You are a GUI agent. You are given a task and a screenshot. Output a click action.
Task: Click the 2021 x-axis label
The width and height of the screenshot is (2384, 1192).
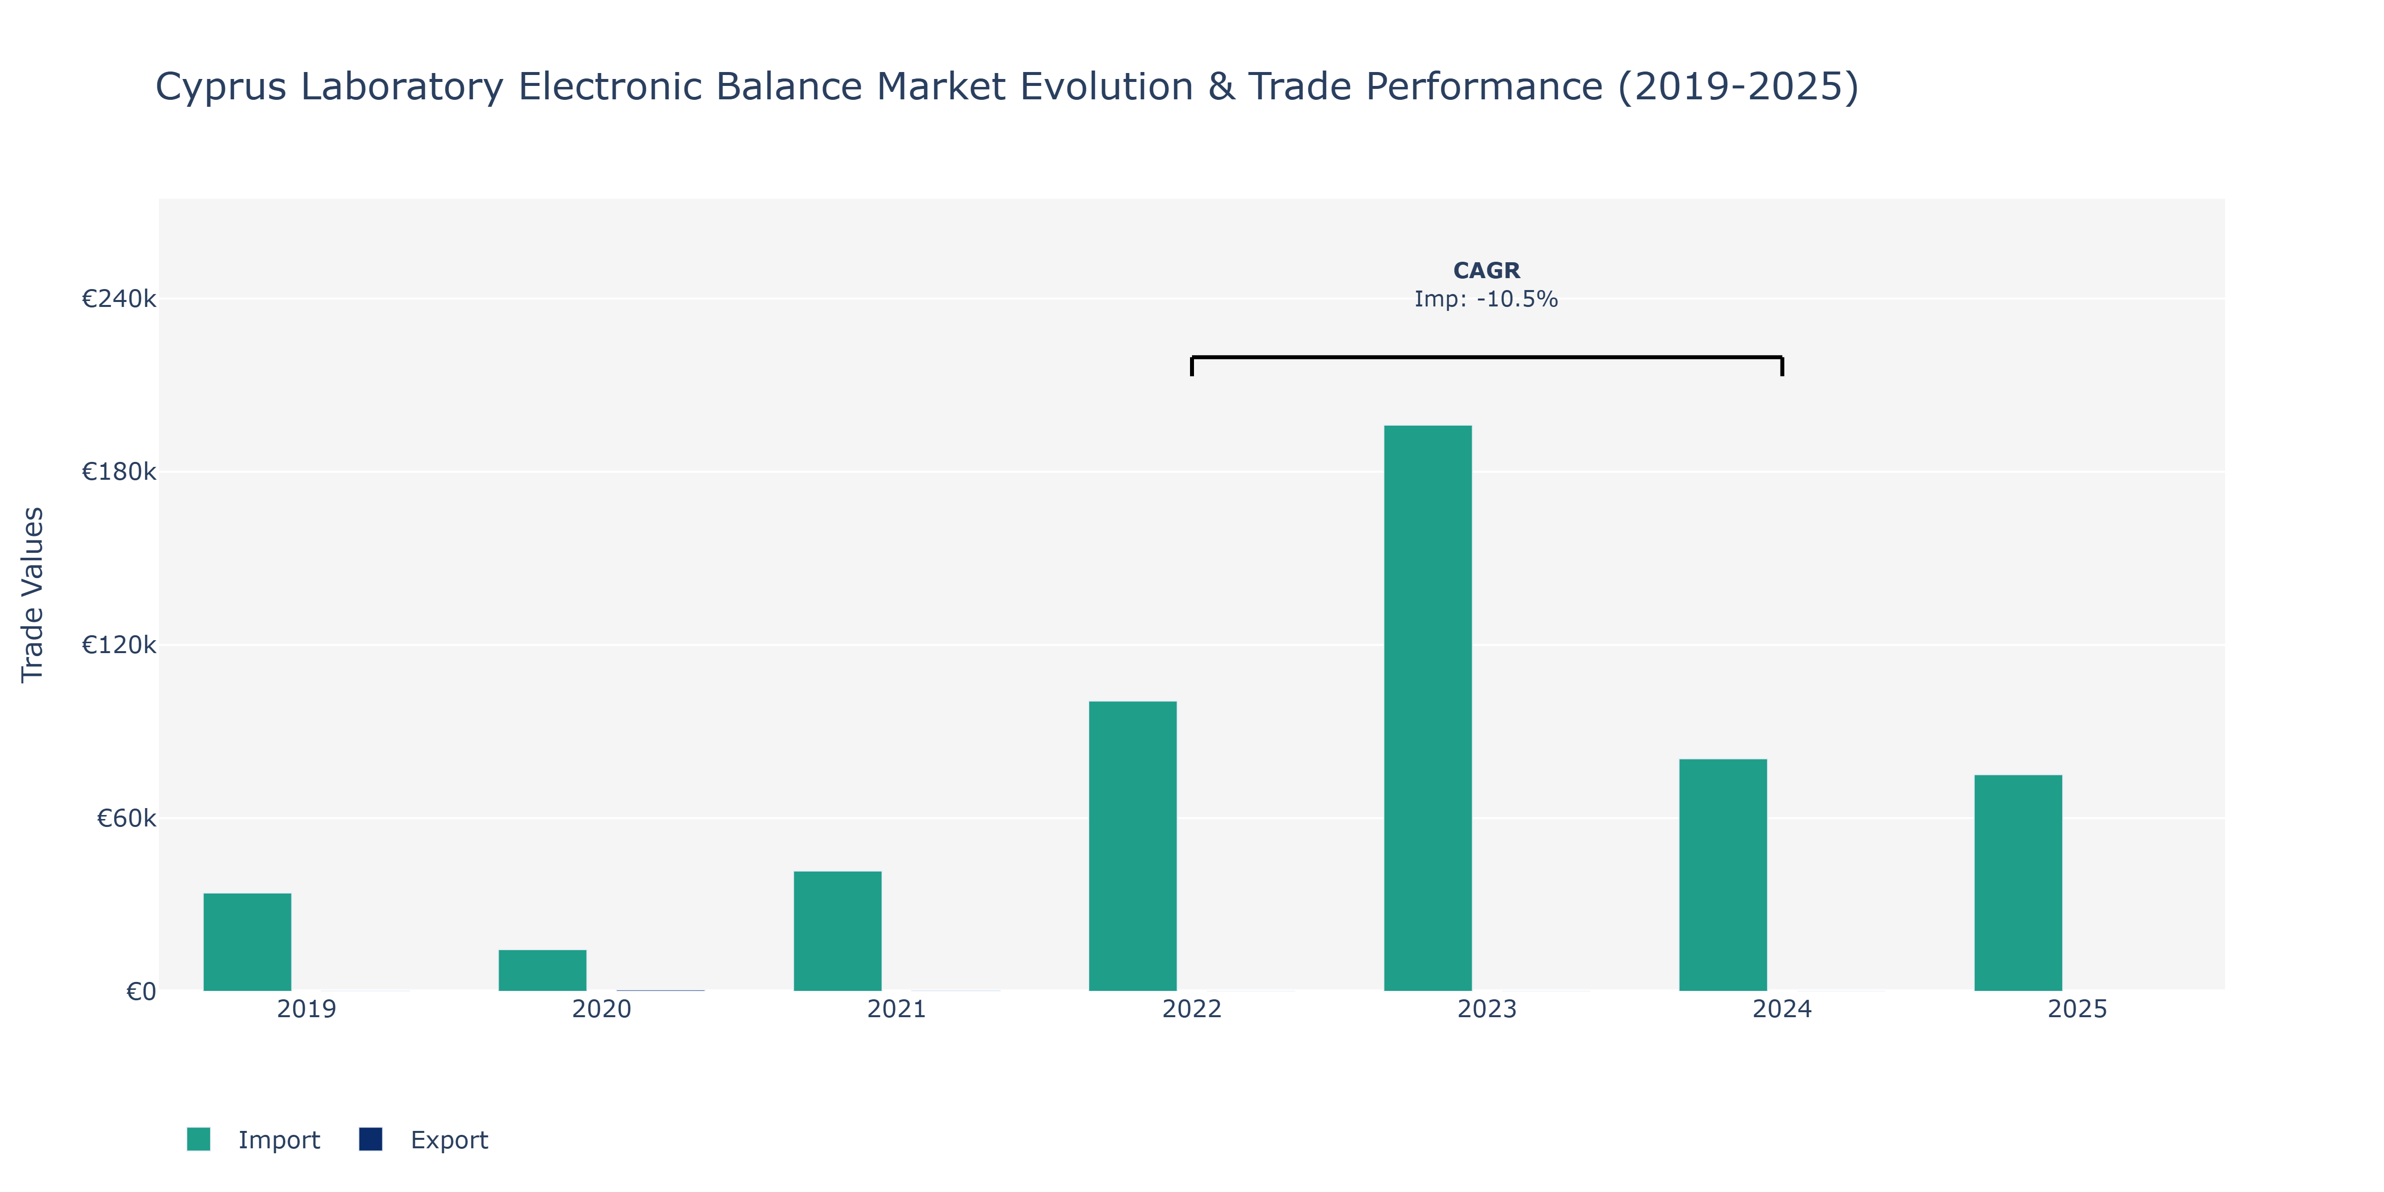(x=897, y=1009)
